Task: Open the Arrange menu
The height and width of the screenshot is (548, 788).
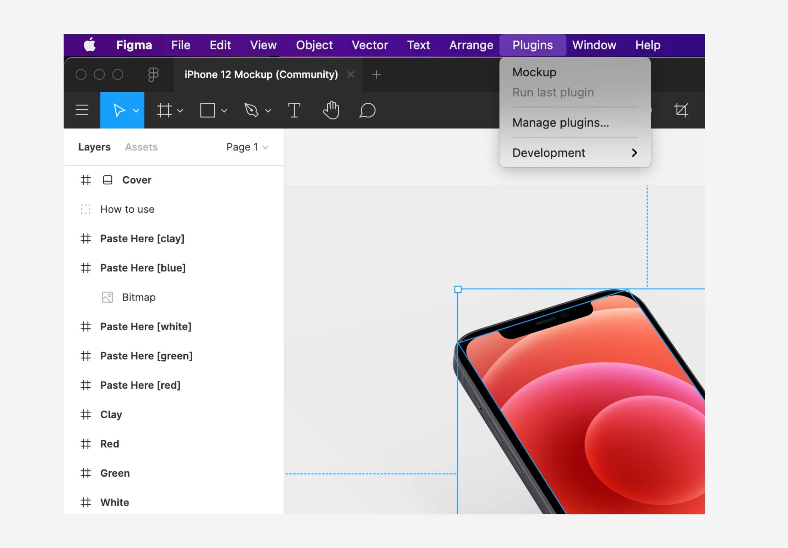Action: point(471,45)
